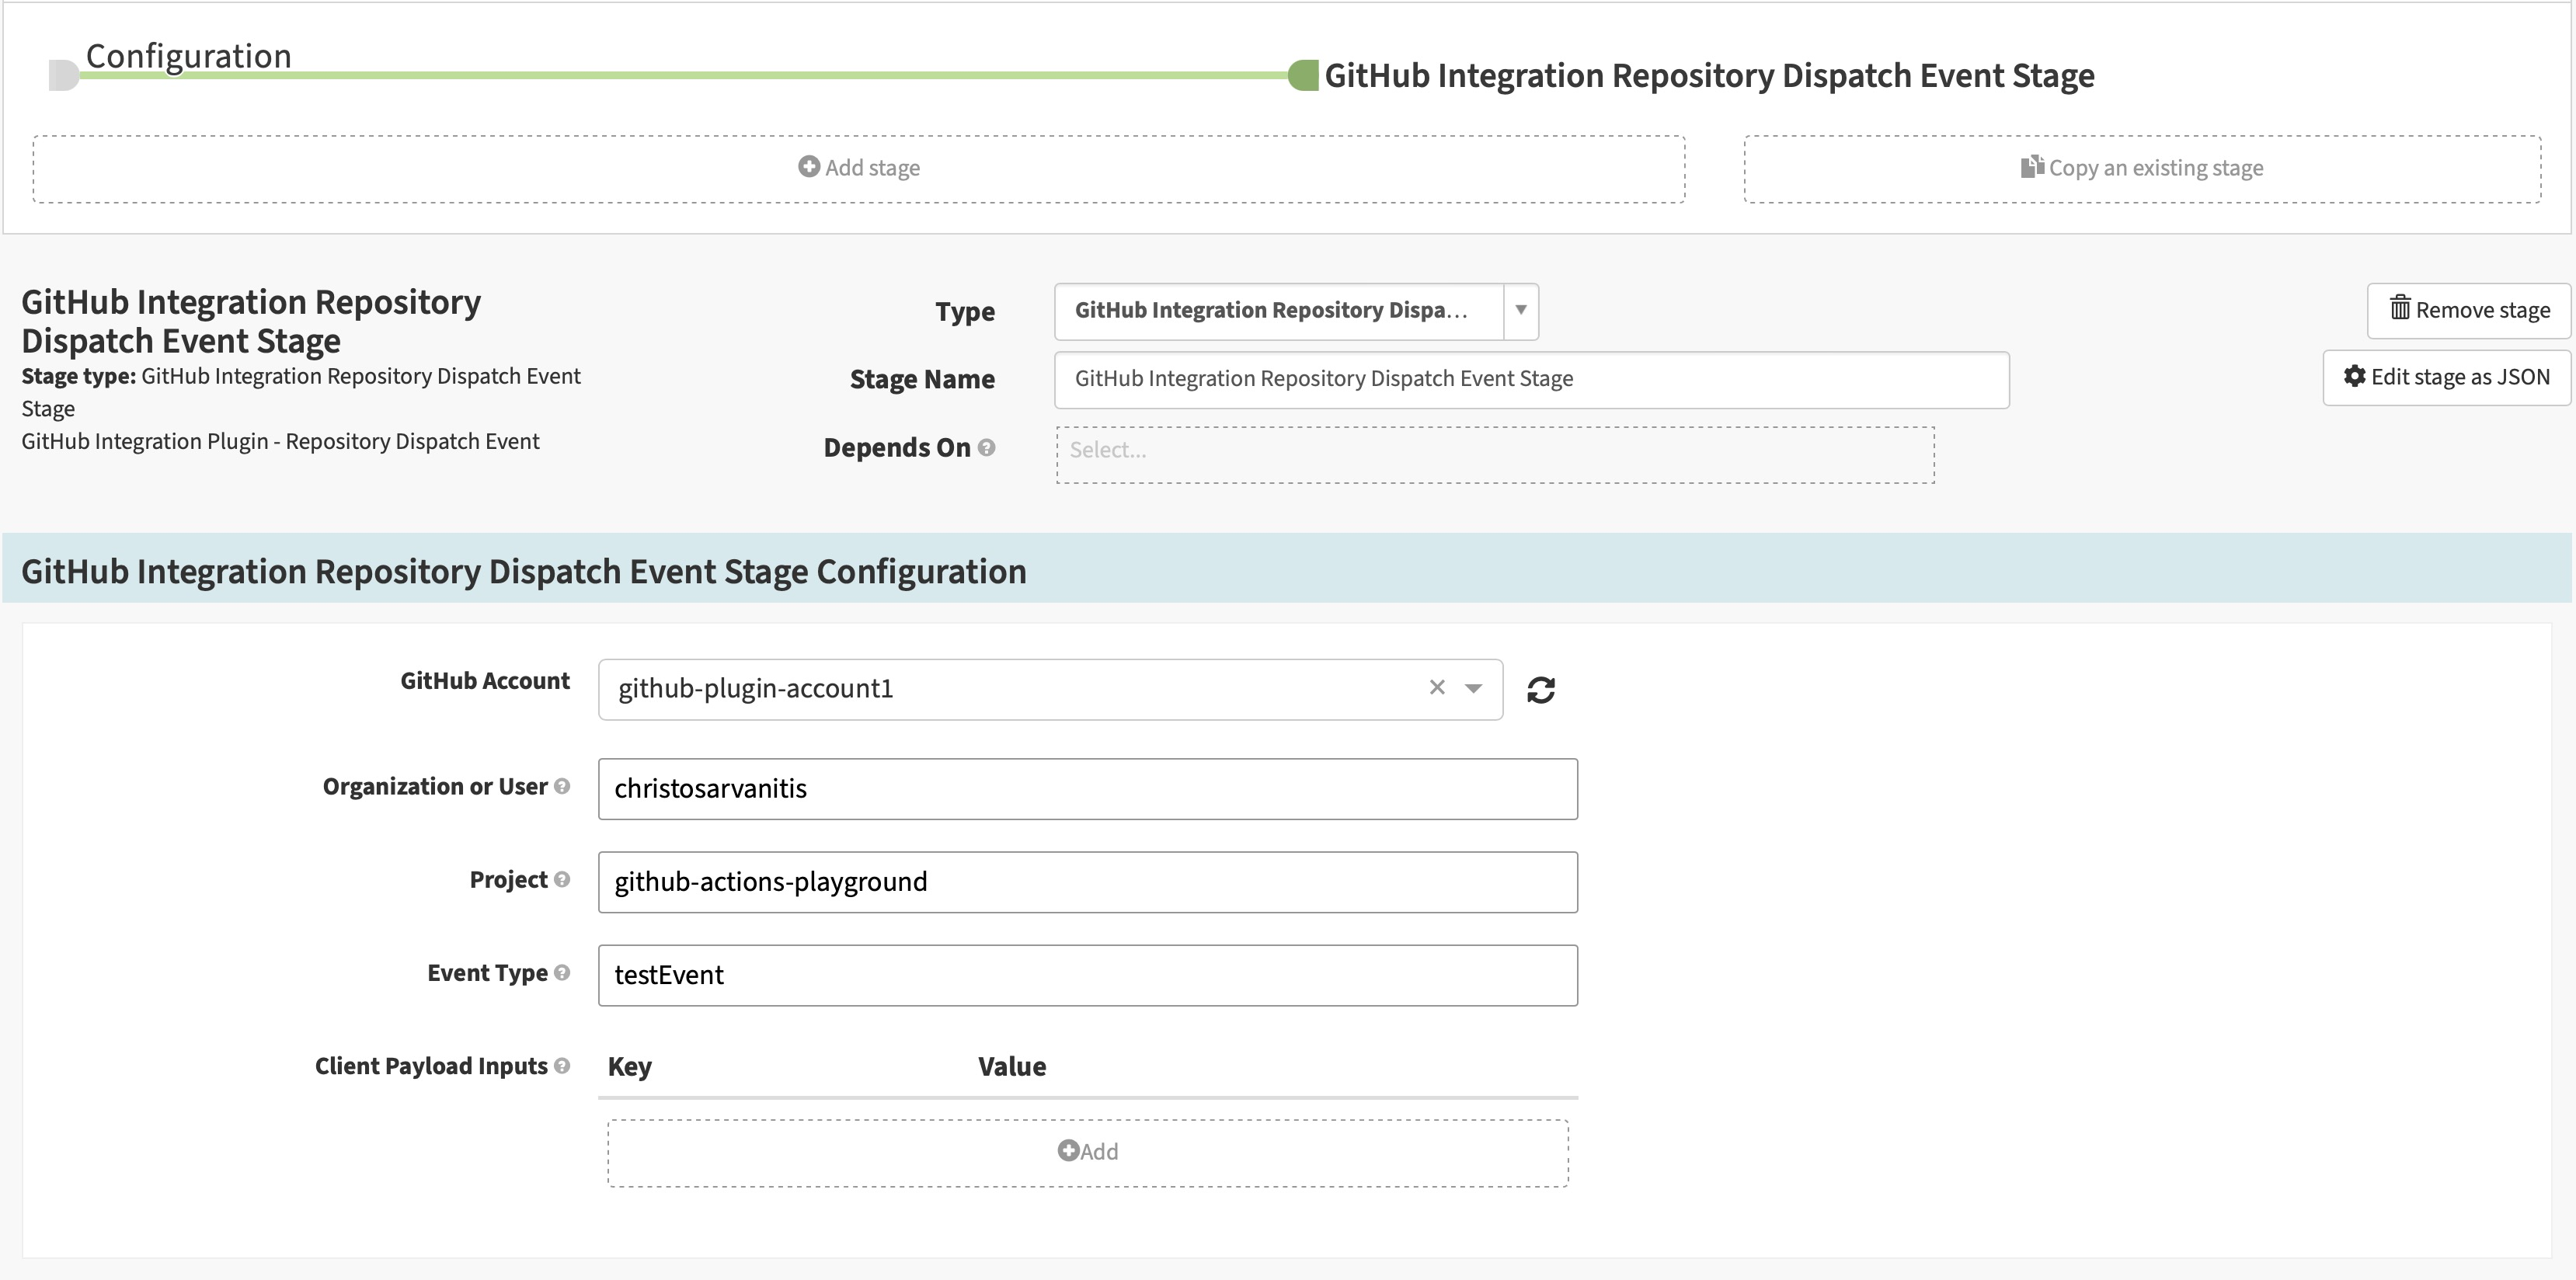Click the Project field with github-actions-playground
This screenshot has height=1280, width=2576.
point(1087,882)
